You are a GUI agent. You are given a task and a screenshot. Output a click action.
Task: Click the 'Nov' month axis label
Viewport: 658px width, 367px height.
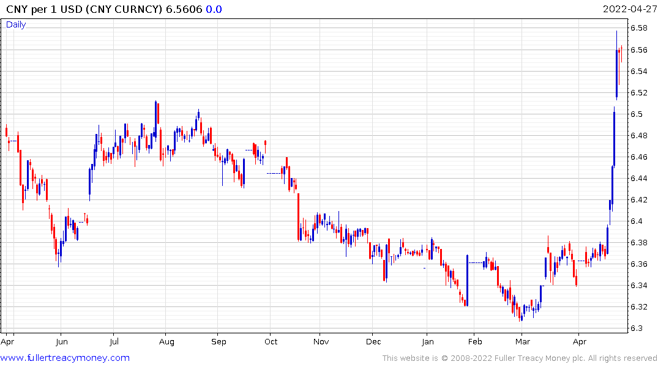(x=321, y=342)
